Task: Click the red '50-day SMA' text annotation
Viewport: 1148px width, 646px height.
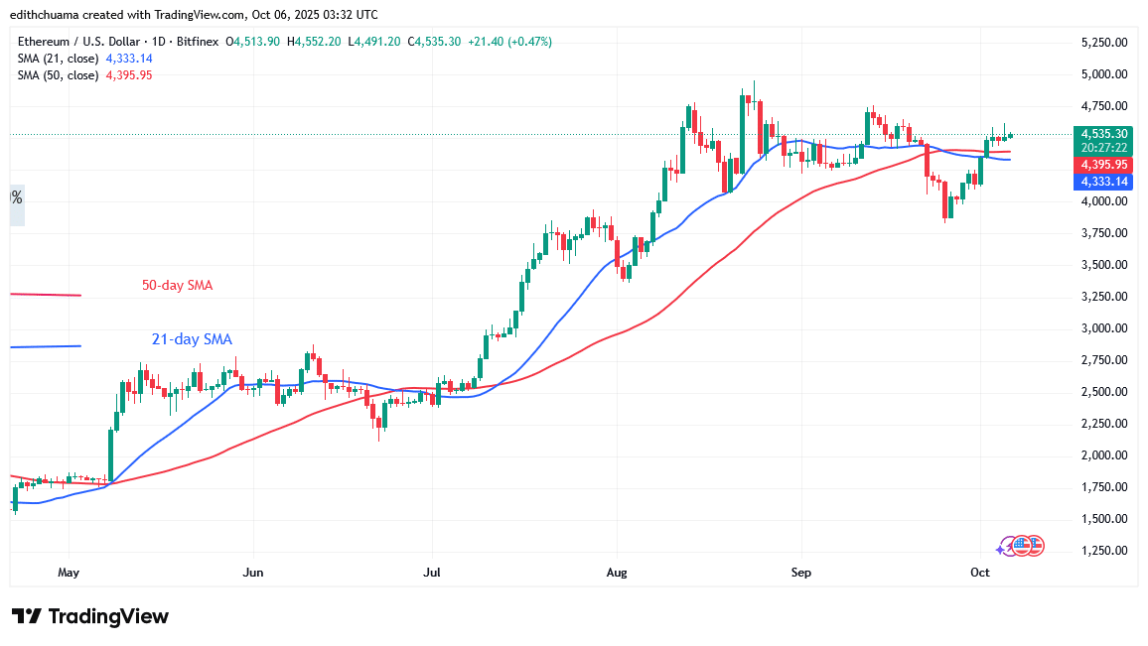Action: pos(175,286)
